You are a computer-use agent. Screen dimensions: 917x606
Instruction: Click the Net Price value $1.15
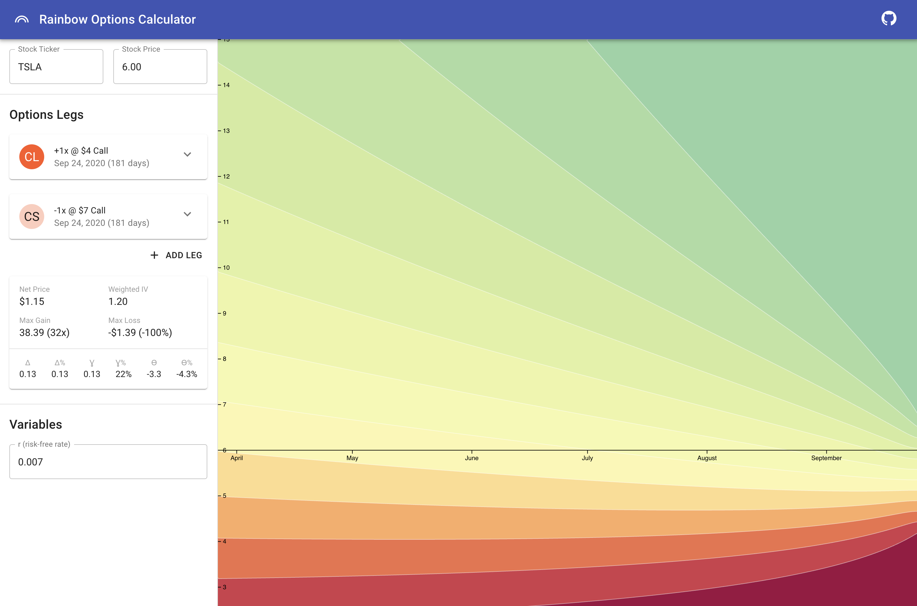[32, 301]
